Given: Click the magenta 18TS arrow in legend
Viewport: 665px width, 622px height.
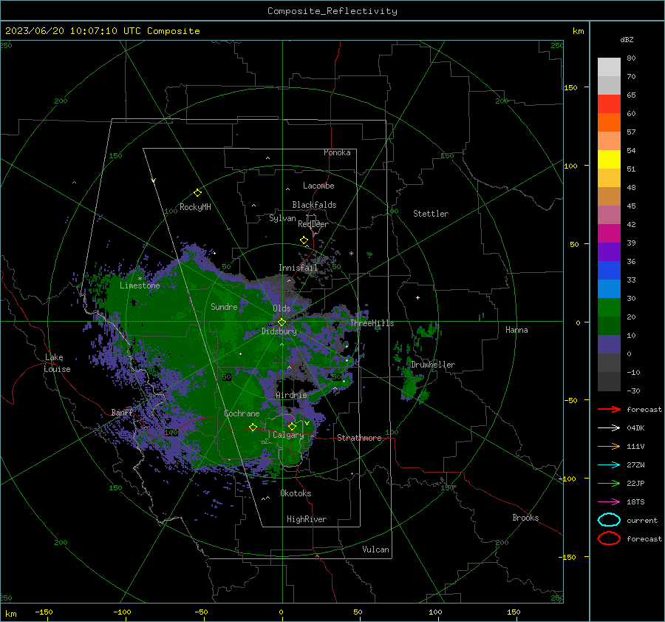Looking at the screenshot, I should tap(609, 502).
